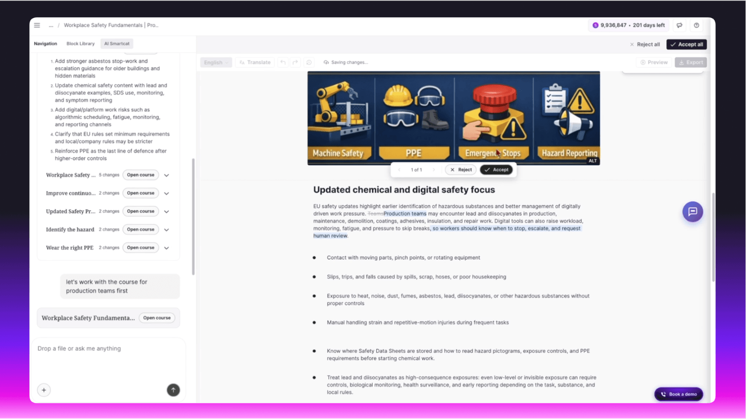Screen dimensions: 746x419
Task: Click the editor vertical scrollbar
Action: tap(714, 237)
